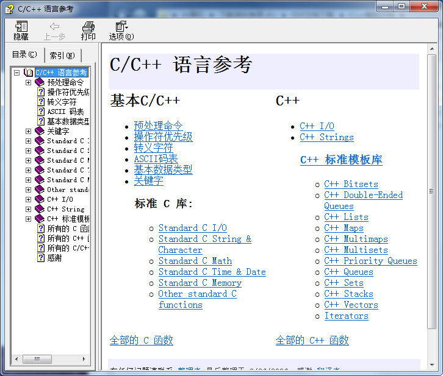The width and height of the screenshot is (443, 376).
Task: Select the 目录 (Contents) tab
Action: [x=24, y=55]
